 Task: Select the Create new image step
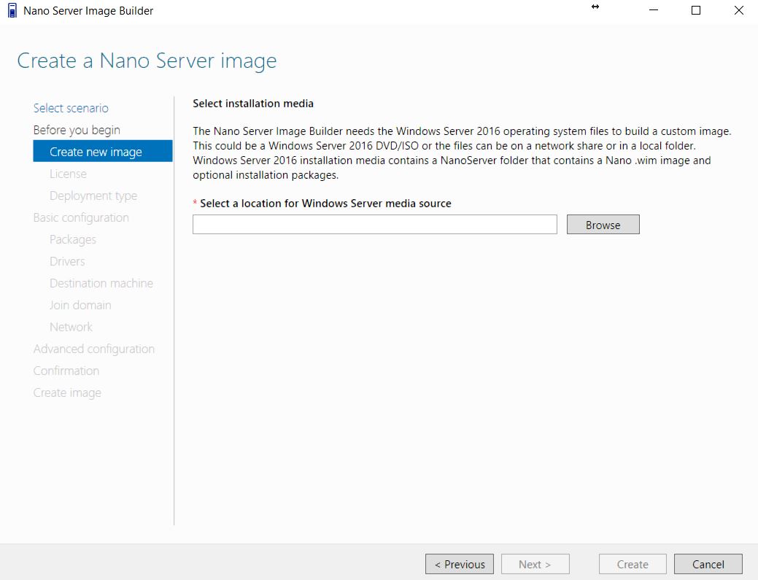coord(102,151)
